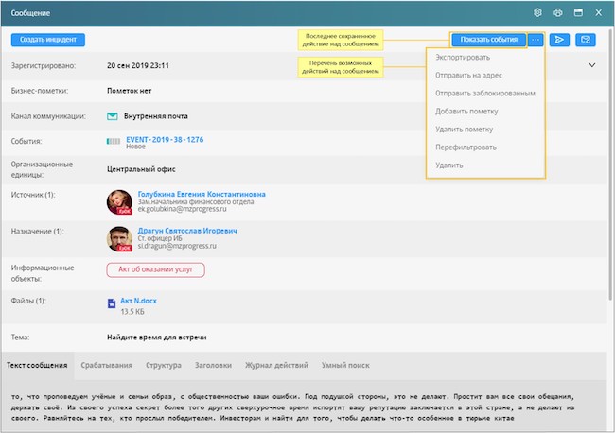Click Драгун Святослав avatar photo
The image size is (615, 433).
point(119,238)
